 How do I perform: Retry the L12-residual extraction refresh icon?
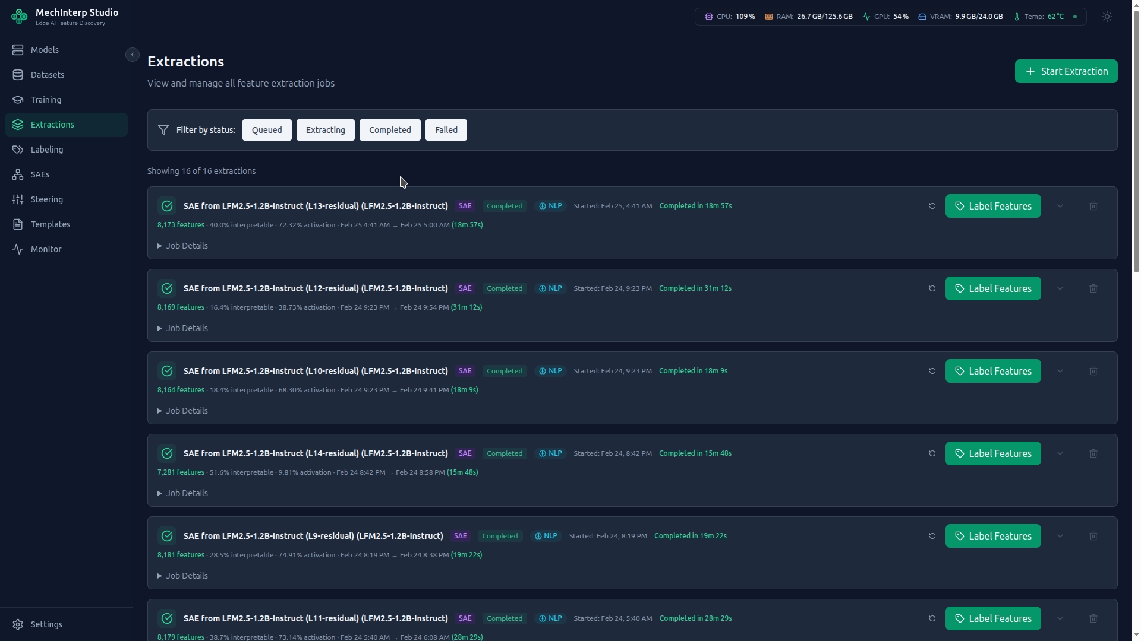click(932, 288)
